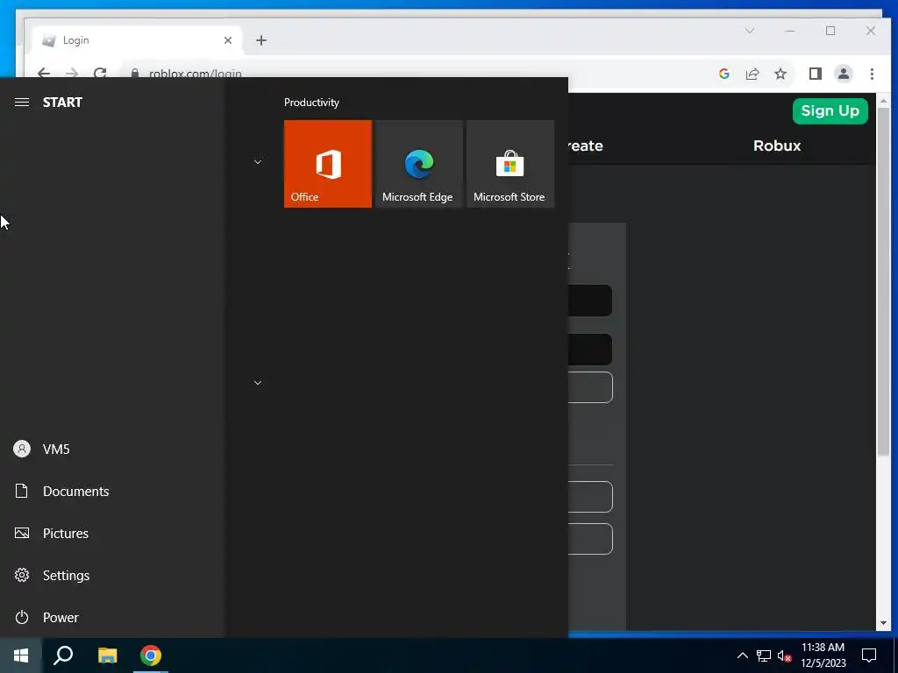Click the Chrome page scrollbar thumb
The height and width of the screenshot is (673, 898).
point(883,281)
